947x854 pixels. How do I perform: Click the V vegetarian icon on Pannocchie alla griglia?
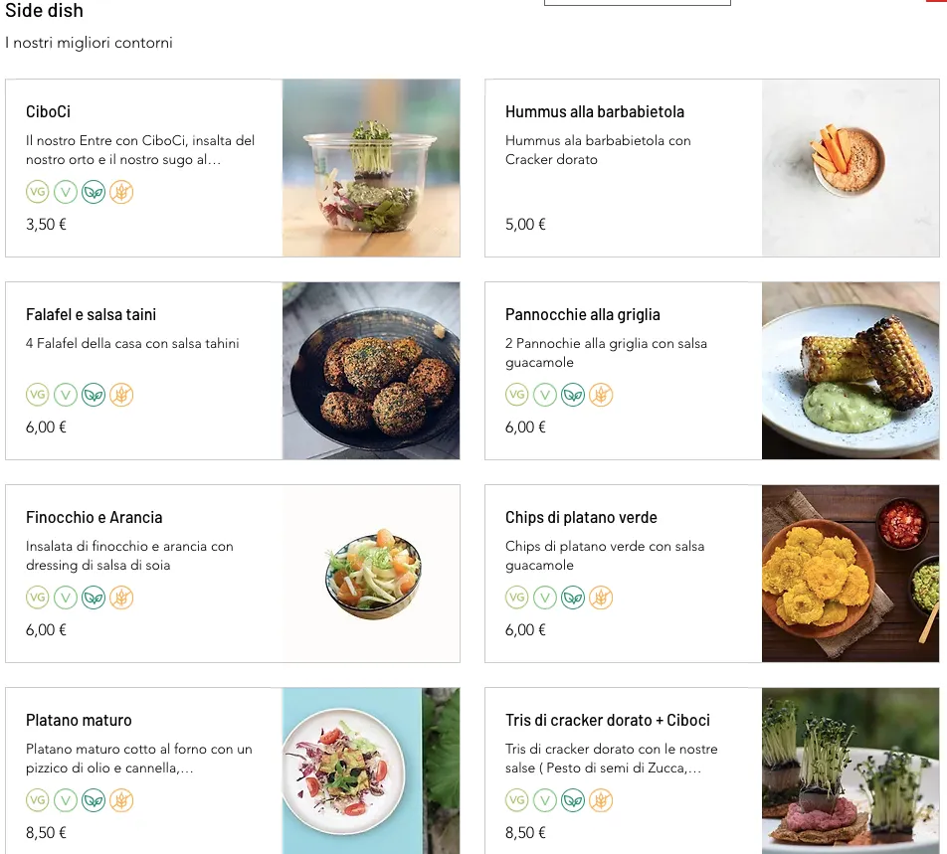(x=545, y=395)
